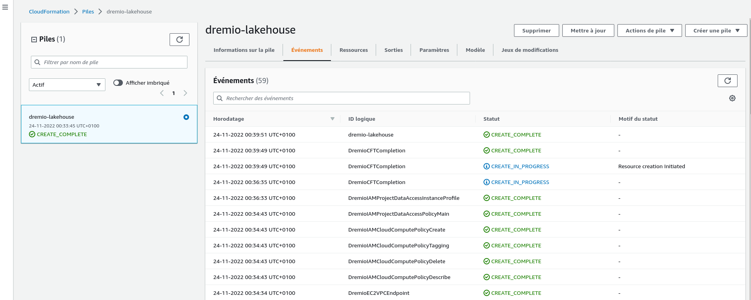Open events table settings gear

click(732, 98)
